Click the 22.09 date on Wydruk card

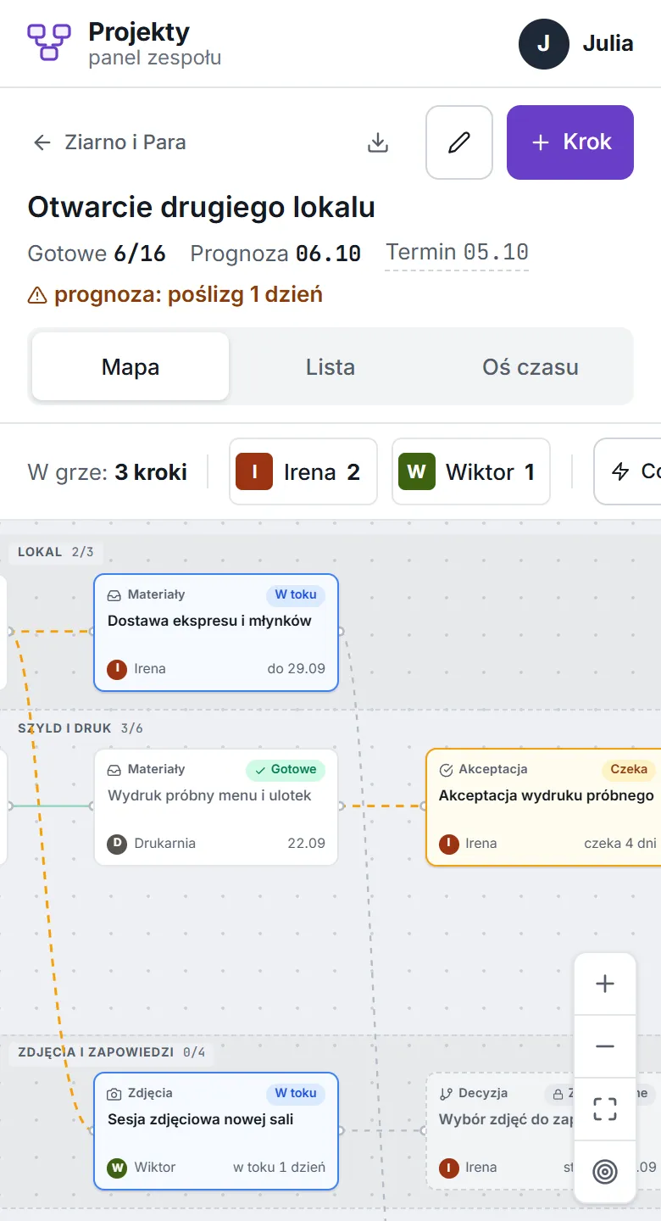[306, 843]
